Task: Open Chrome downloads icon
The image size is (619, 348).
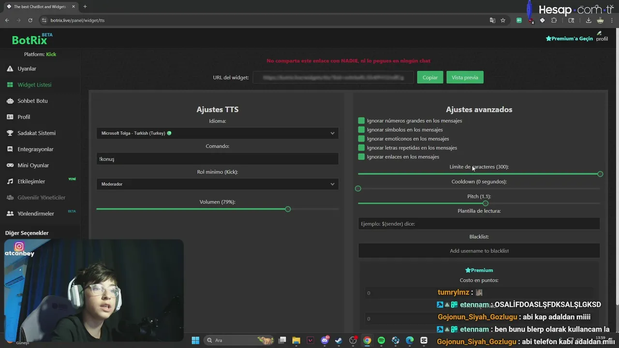Action: coord(589,20)
